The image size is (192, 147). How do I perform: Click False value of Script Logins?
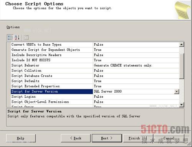pos(136,96)
